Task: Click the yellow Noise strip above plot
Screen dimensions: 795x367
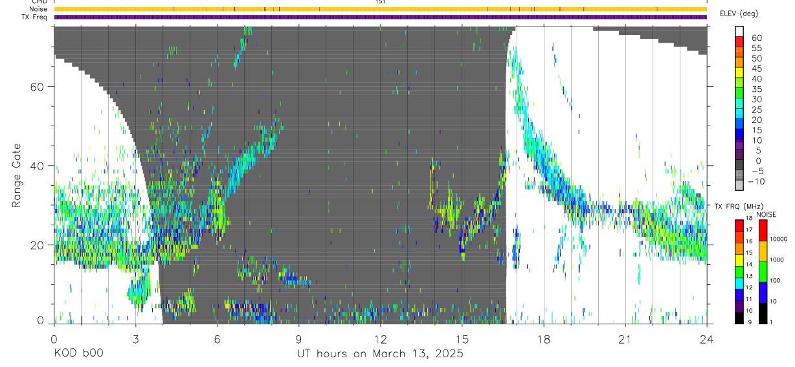Action: (380, 9)
